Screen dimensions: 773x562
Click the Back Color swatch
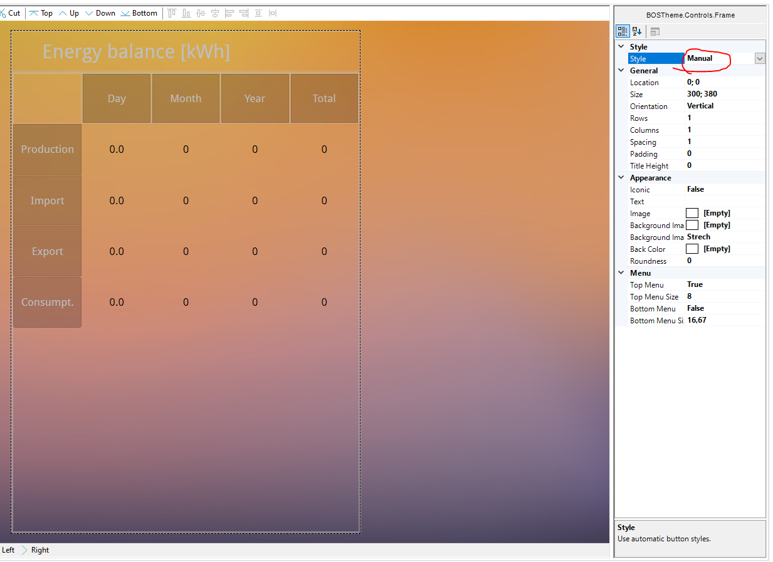tap(692, 249)
